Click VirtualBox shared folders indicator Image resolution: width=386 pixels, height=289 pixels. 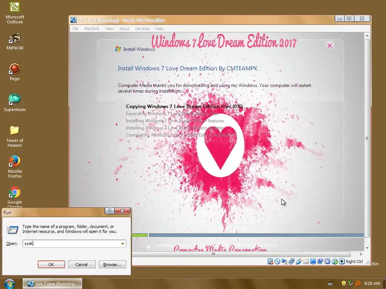[x=306, y=262]
